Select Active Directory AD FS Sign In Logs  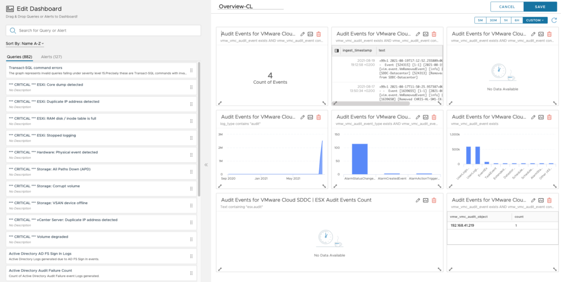coord(101,256)
